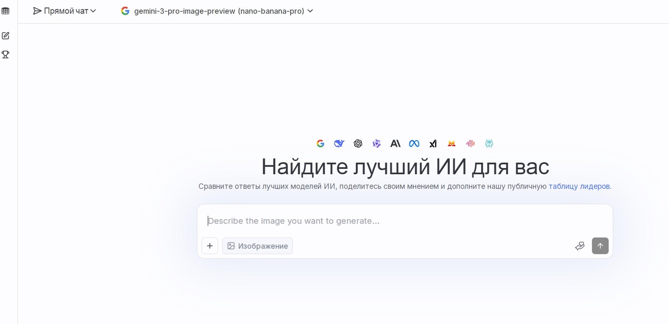Screen dimensions: 669x324
Task: Click the Anthropic logo
Action: click(395, 144)
